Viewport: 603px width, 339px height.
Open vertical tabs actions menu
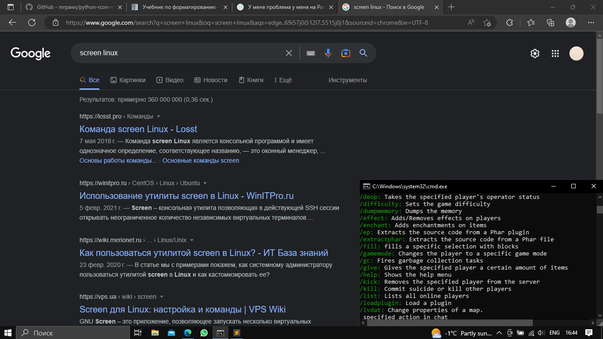[11, 7]
